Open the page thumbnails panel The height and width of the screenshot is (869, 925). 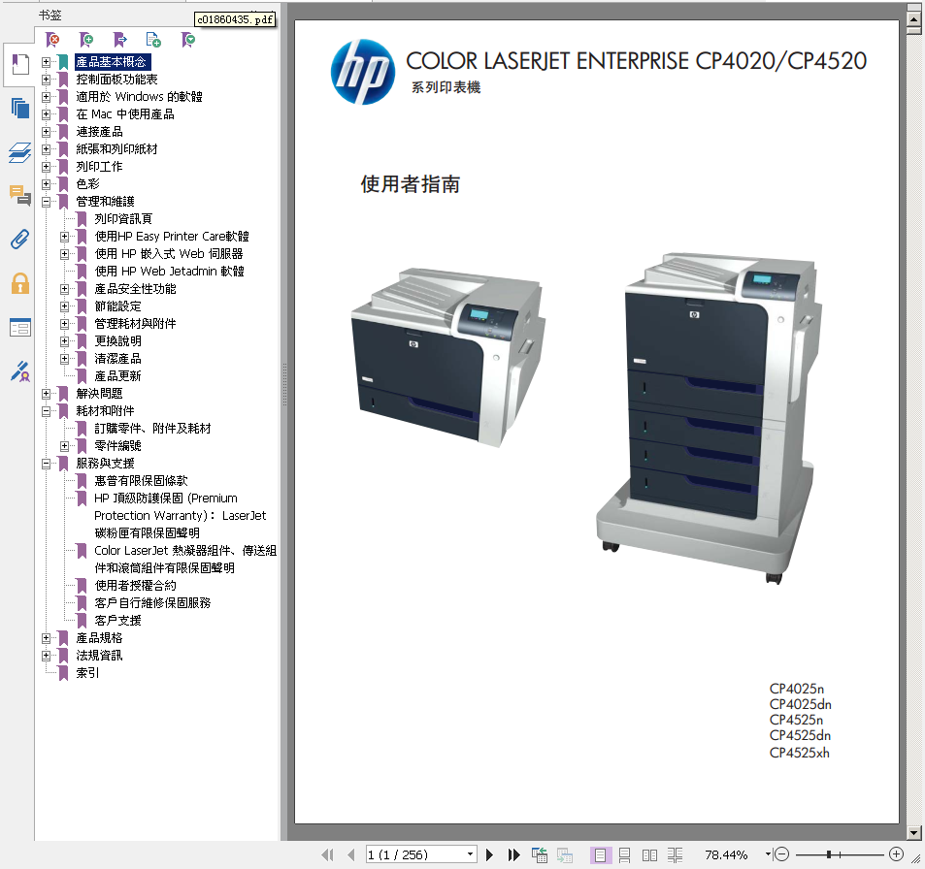[x=20, y=109]
